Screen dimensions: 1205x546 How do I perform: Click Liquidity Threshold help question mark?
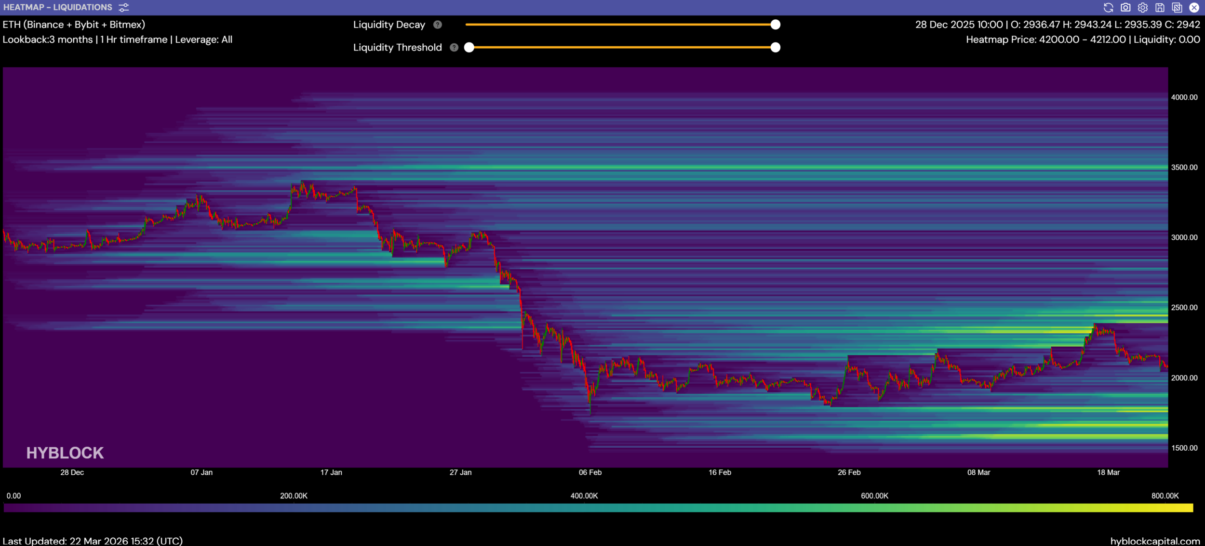click(x=454, y=47)
